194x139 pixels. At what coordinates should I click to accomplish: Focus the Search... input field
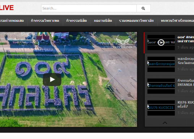point(89,8)
